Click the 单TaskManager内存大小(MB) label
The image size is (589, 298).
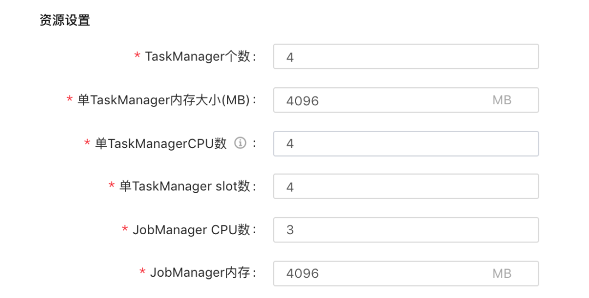tap(166, 100)
